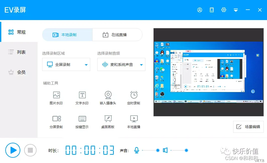This screenshot has height=163, width=267.
Task: Stop recording with the stop button
Action: [x=30, y=150]
